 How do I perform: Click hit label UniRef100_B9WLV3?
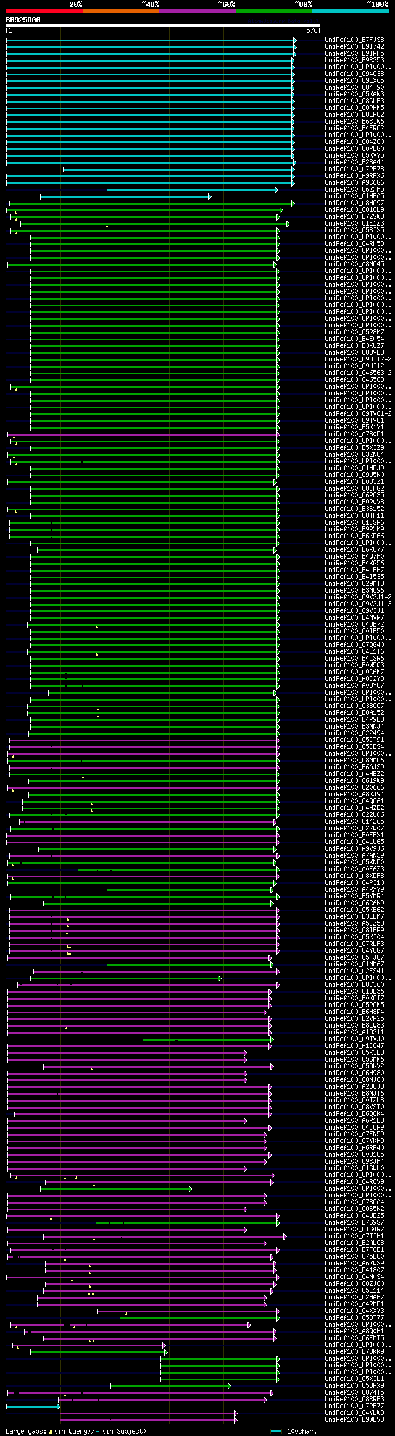click(x=354, y=1420)
